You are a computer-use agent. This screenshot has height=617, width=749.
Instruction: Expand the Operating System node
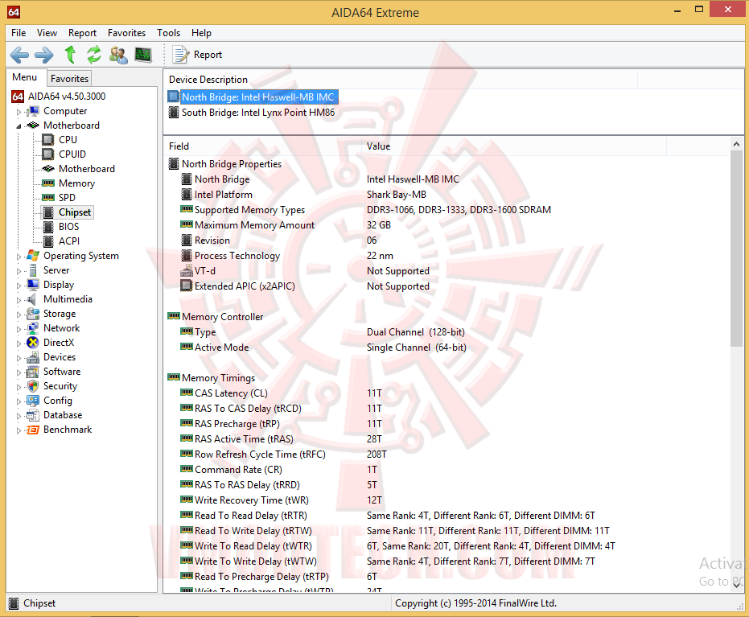click(19, 257)
